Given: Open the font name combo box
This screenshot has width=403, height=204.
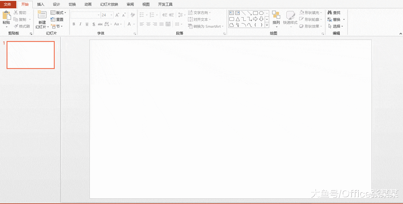Looking at the screenshot, I should (x=86, y=15).
